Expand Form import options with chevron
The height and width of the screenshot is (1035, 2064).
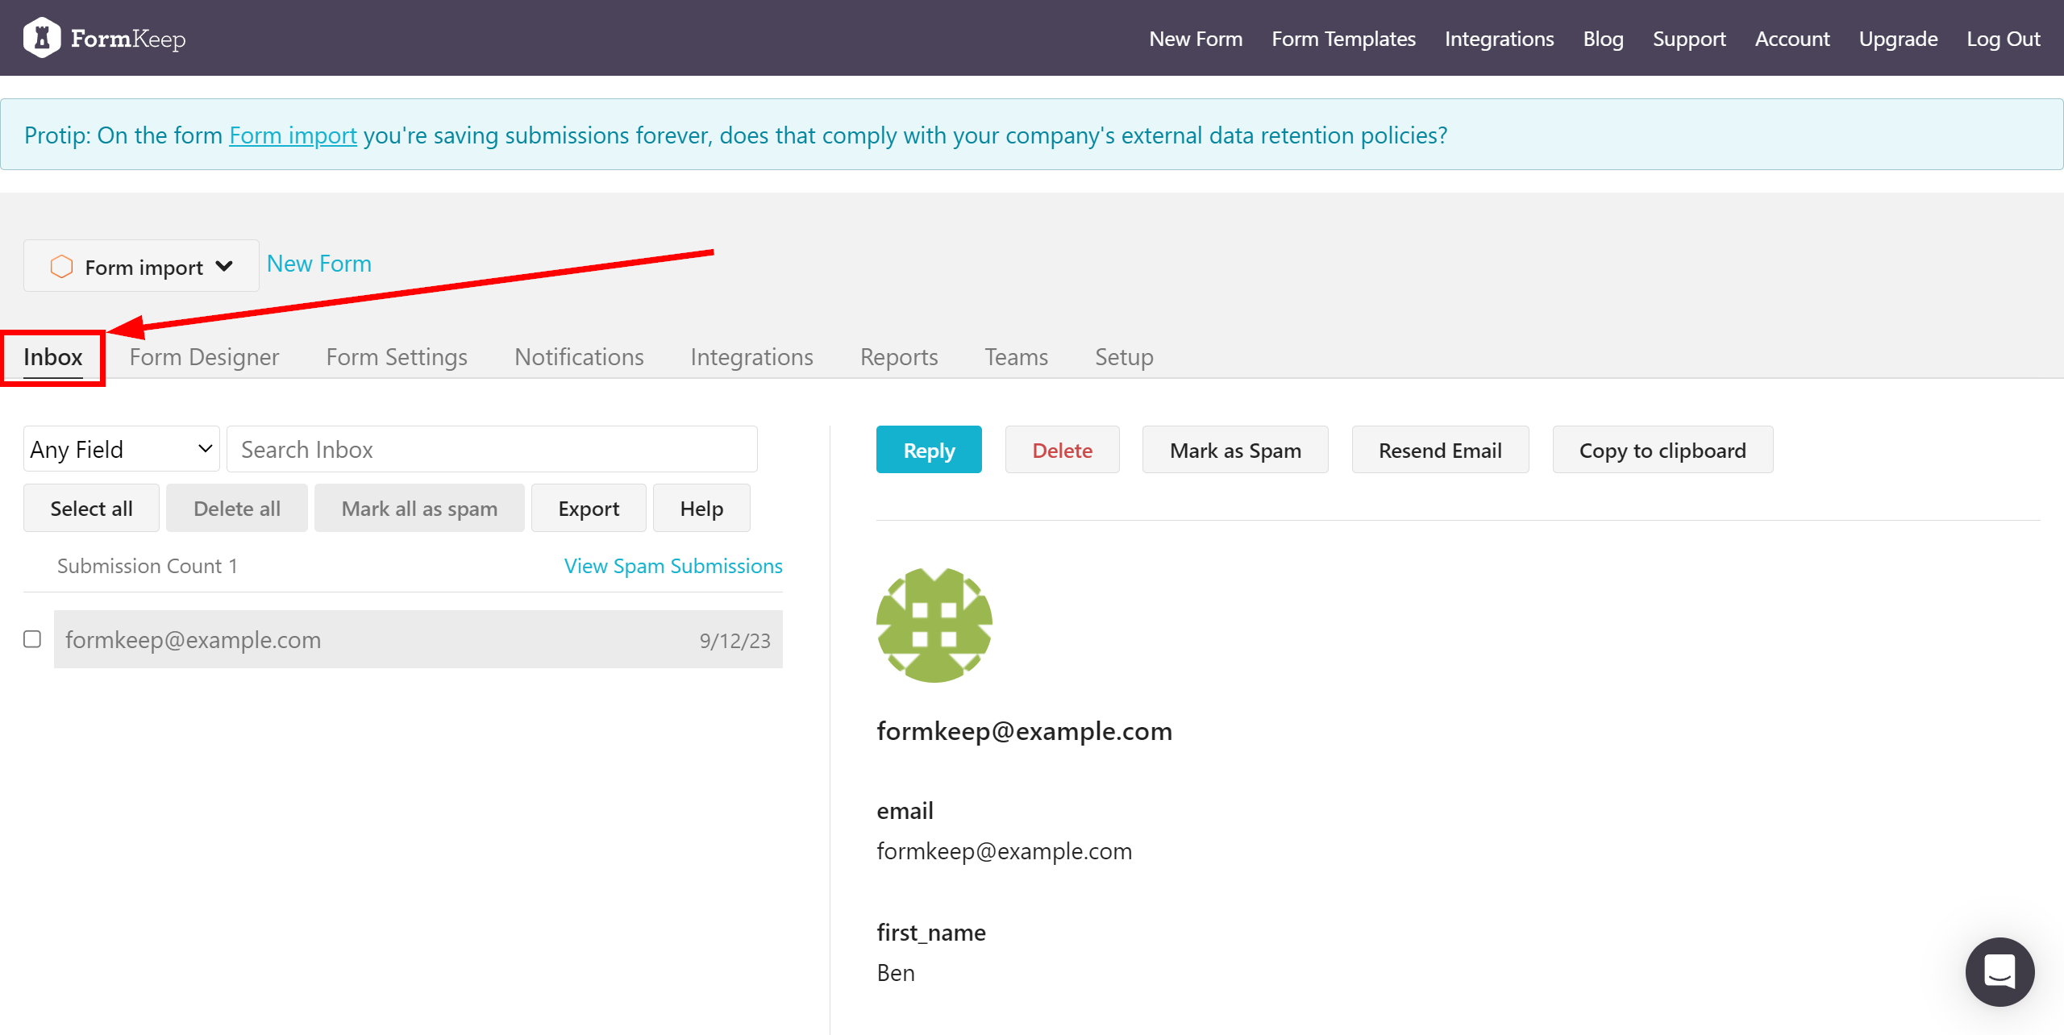226,264
